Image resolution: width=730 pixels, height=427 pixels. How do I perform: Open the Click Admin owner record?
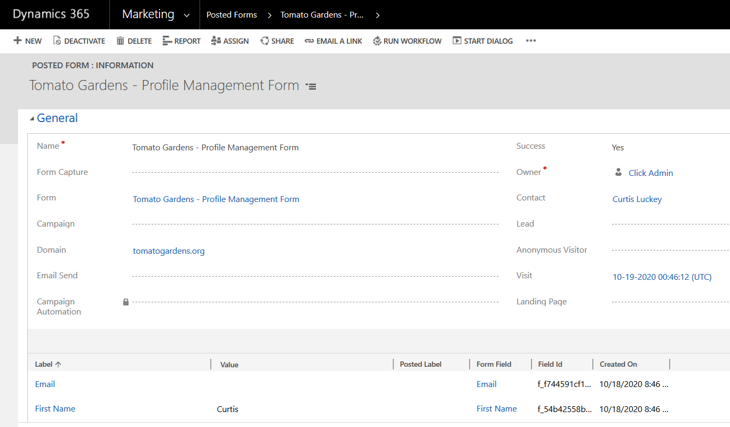coord(650,173)
